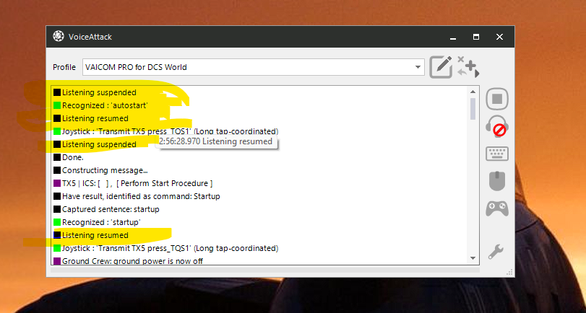This screenshot has width=586, height=313.
Task: Stop running commands with the square stop button
Action: pyautogui.click(x=497, y=99)
